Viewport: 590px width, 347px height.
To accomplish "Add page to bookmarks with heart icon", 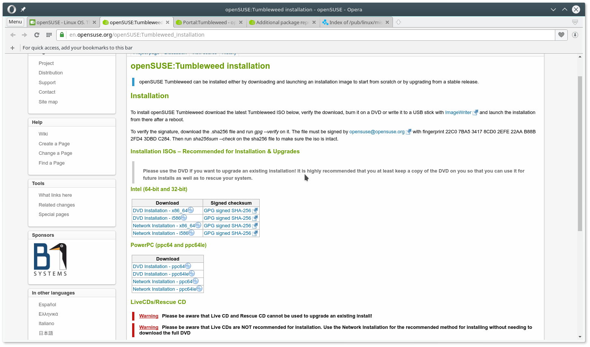I will [561, 35].
